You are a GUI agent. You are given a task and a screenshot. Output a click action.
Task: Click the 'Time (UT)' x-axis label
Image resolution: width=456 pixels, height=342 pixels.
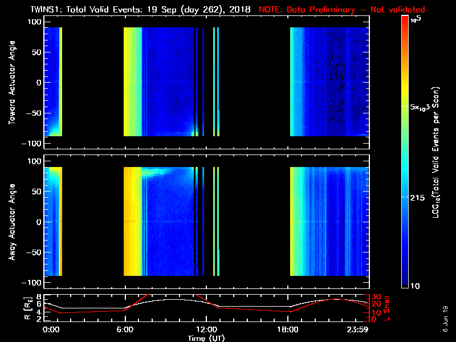tap(206, 338)
